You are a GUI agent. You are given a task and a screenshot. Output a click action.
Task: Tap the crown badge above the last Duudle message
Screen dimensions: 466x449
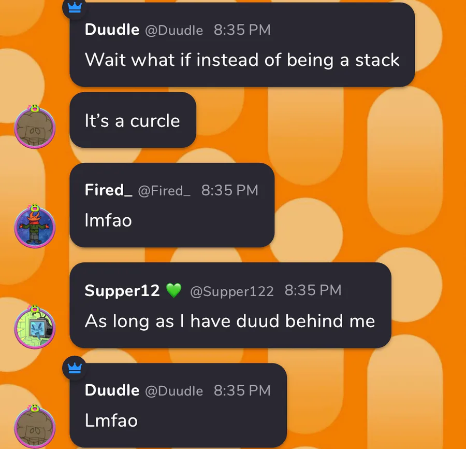pyautogui.click(x=75, y=368)
